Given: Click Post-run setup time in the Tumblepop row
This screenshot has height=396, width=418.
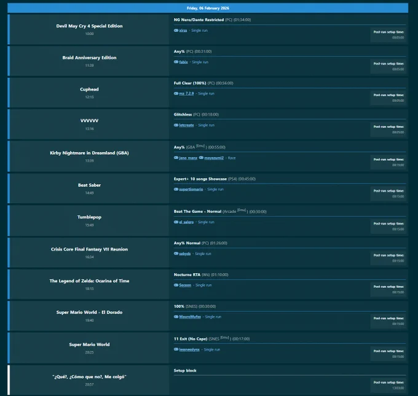Looking at the screenshot, I should [388, 223].
